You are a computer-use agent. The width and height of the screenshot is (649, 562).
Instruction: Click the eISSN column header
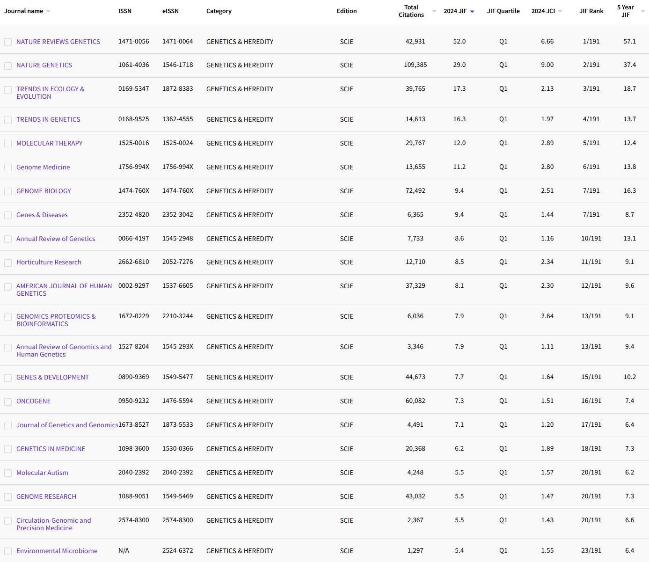point(170,11)
